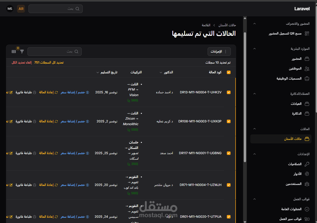Open the filter icon in the table toolbar

click(x=22, y=52)
